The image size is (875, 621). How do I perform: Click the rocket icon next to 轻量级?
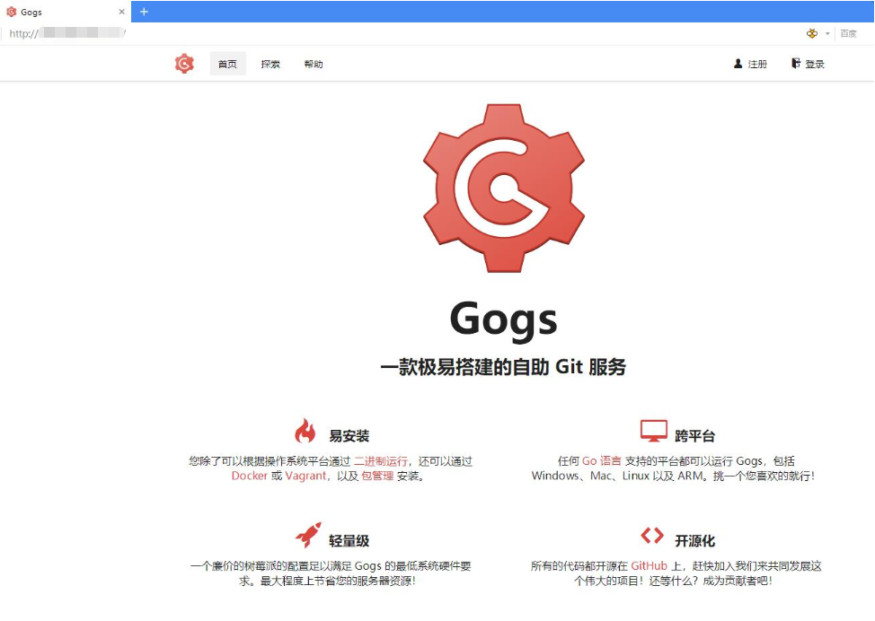pos(308,535)
